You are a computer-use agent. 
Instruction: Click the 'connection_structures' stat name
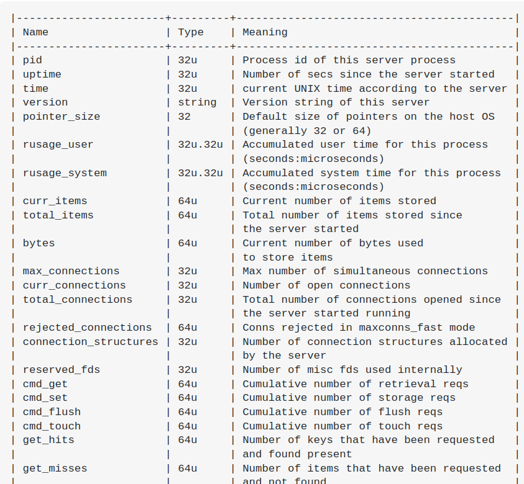coord(90,342)
